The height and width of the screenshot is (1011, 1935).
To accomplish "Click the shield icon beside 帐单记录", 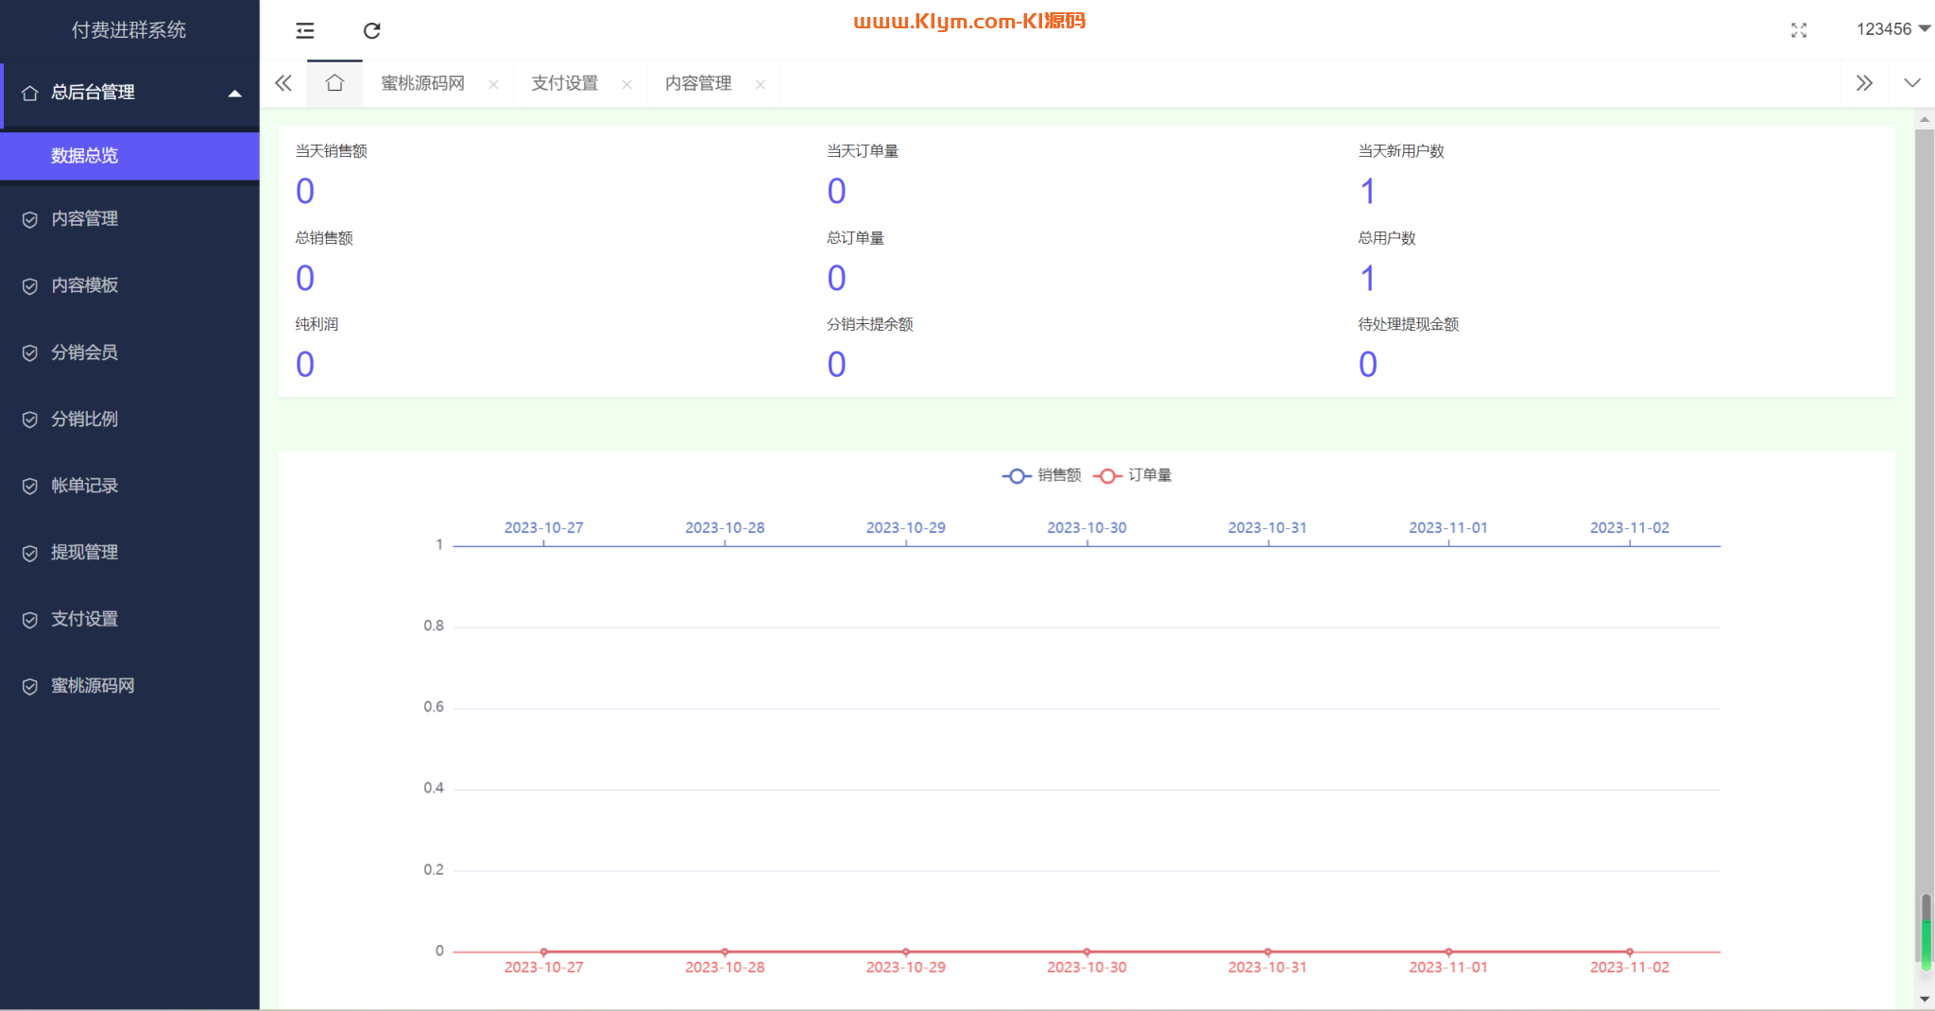I will coord(30,487).
